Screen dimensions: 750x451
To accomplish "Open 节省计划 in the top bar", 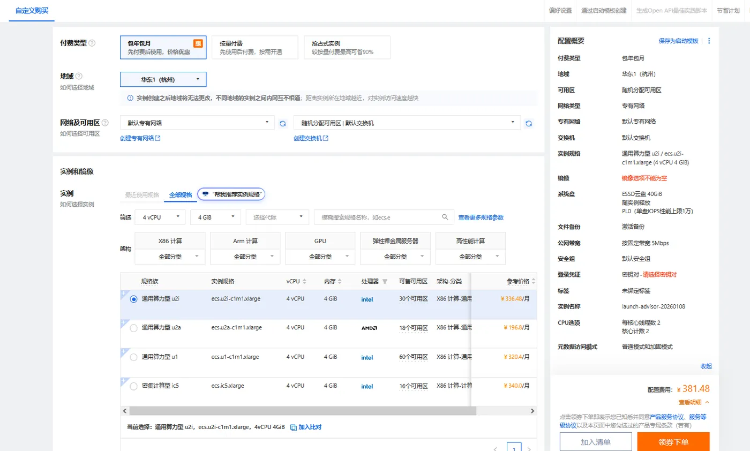I will click(728, 11).
